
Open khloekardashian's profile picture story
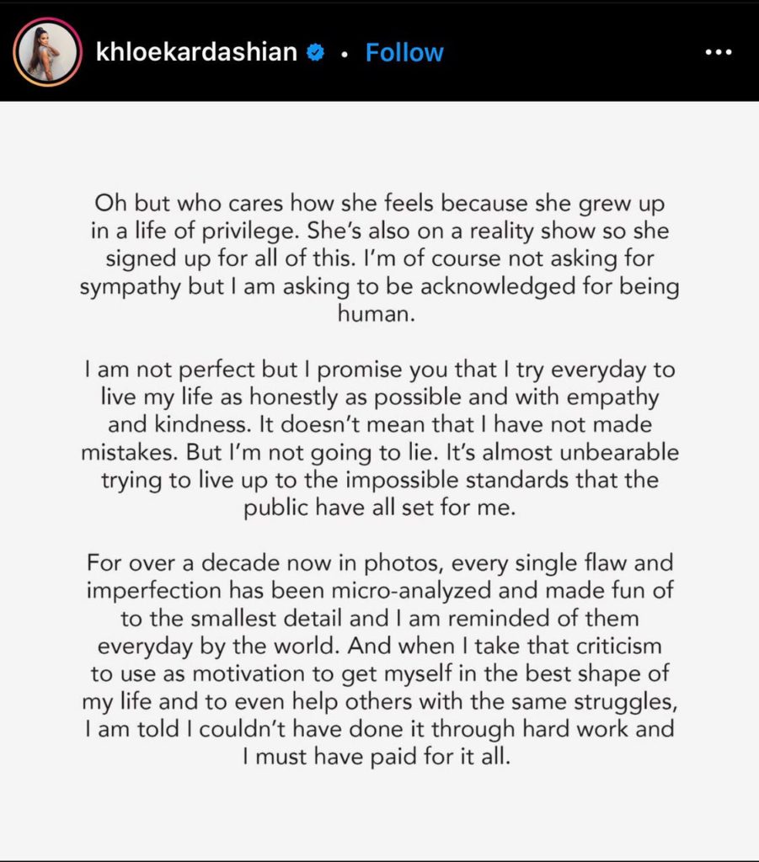click(x=48, y=52)
